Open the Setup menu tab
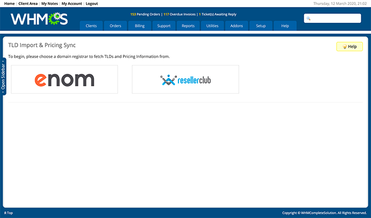Screen dimensions: 371x218 [261, 26]
